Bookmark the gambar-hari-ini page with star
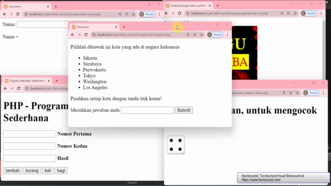The width and height of the screenshot is (331, 186). [x=295, y=13]
